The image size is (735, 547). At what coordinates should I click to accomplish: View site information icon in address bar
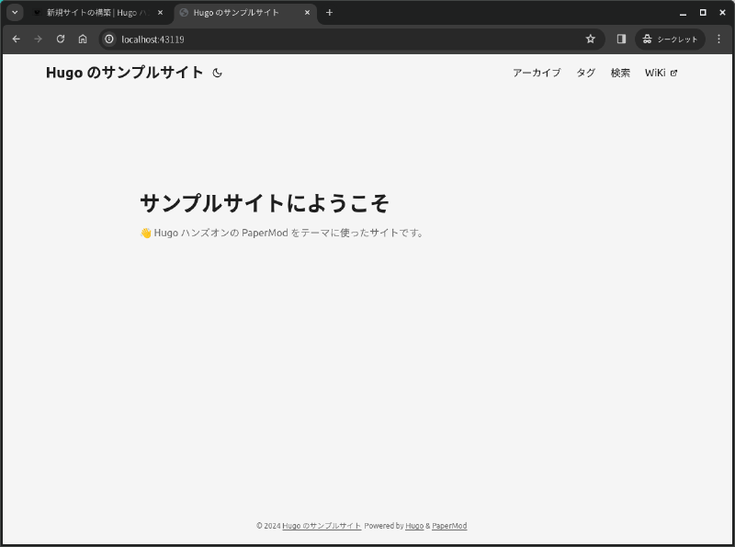coord(109,39)
